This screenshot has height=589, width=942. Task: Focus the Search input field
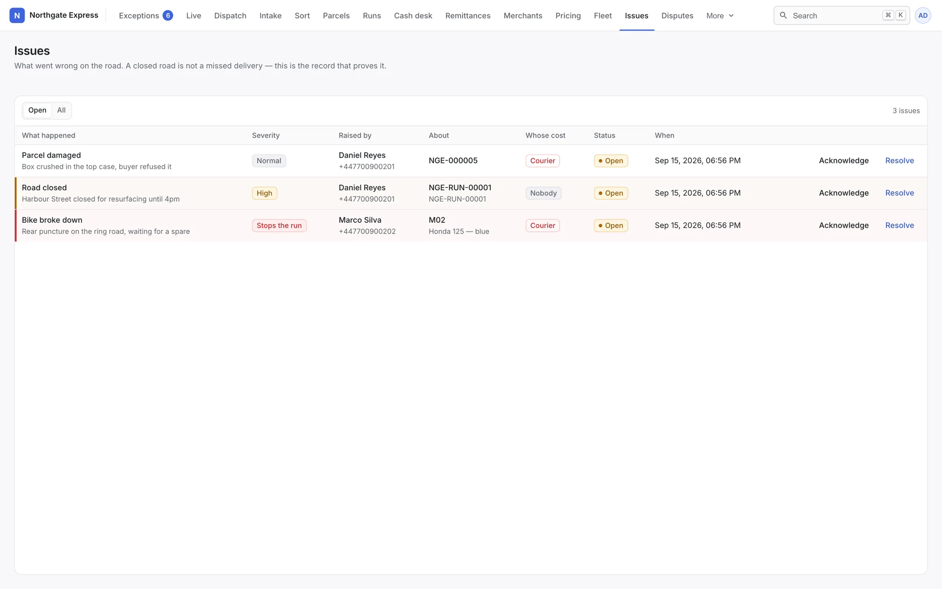click(x=842, y=16)
